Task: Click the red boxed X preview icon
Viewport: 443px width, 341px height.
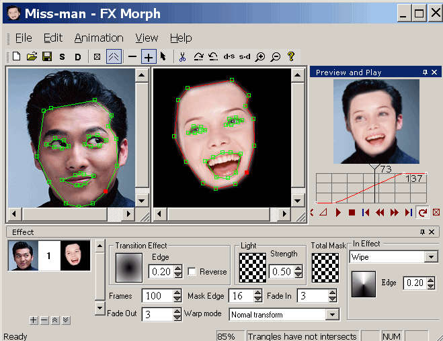Action: click(436, 212)
